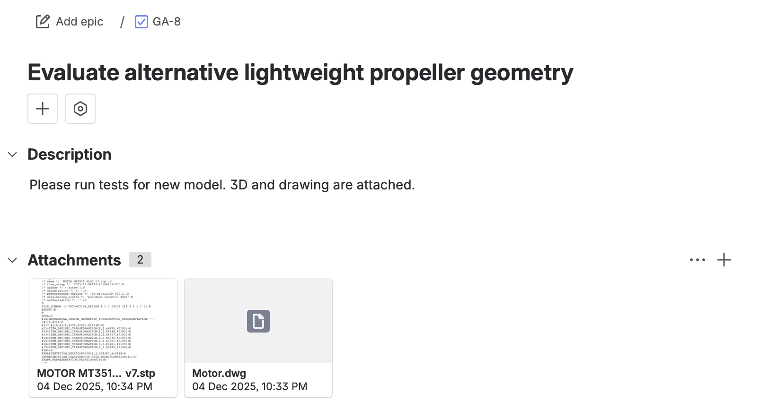This screenshot has height=410, width=760.
Task: Click the Motor.dwg document file icon
Action: pyautogui.click(x=258, y=321)
